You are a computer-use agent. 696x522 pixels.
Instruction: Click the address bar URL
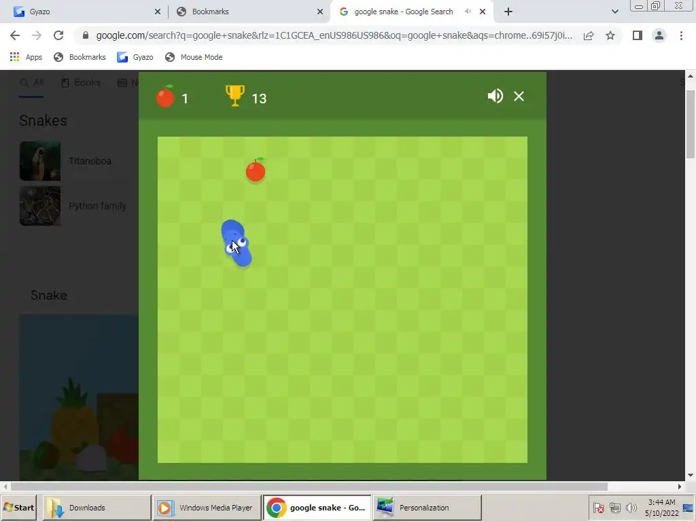point(334,35)
